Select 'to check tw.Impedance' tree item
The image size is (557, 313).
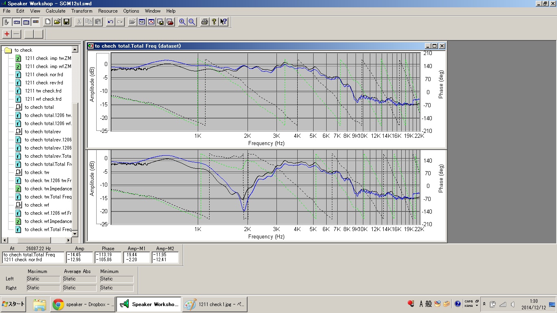click(48, 189)
